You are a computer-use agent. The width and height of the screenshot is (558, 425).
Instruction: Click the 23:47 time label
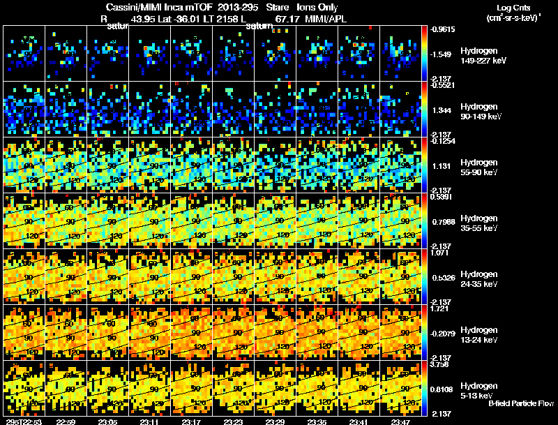click(400, 422)
